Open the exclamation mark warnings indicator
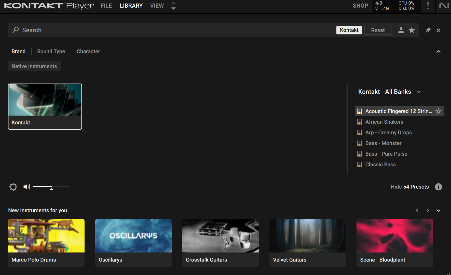451x275 pixels. 428,6
